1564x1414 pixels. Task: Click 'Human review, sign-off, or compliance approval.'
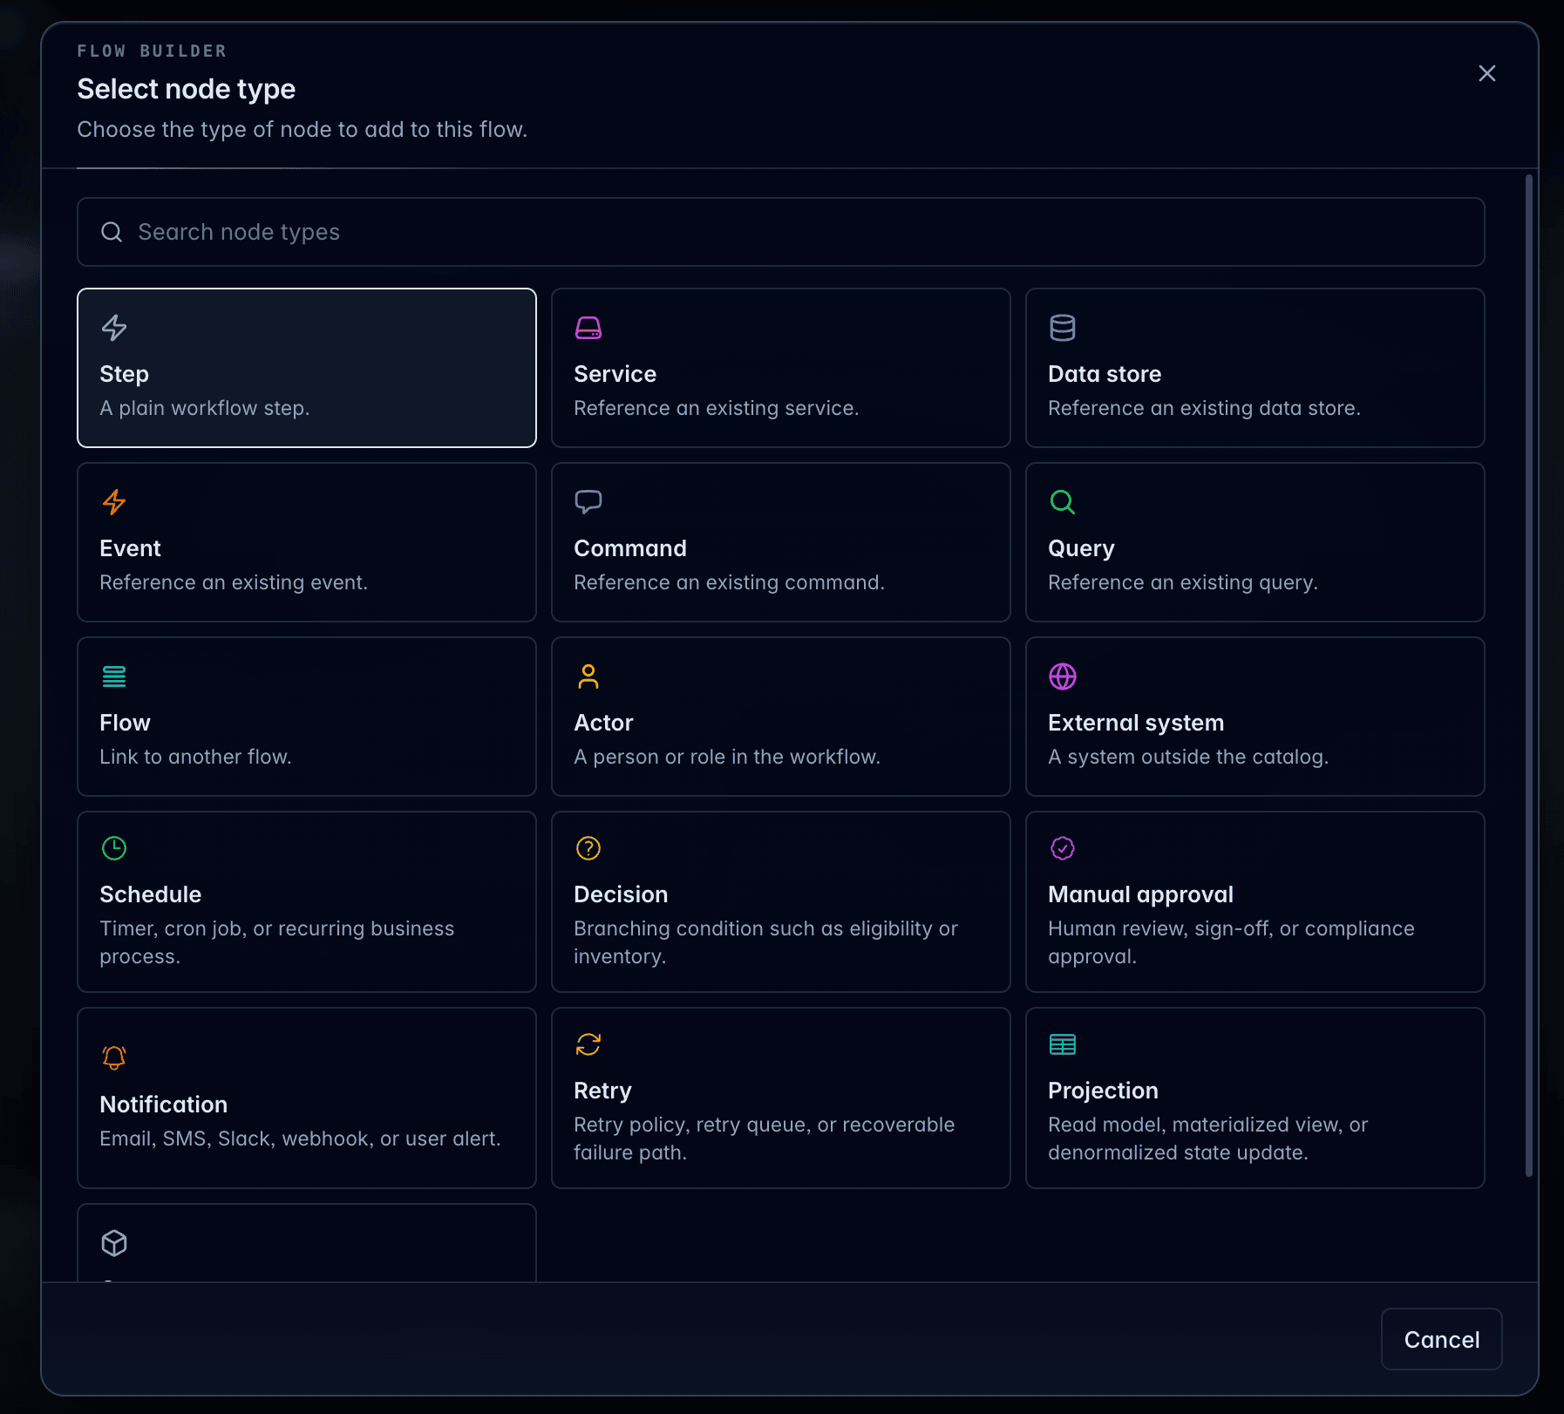click(x=1231, y=942)
